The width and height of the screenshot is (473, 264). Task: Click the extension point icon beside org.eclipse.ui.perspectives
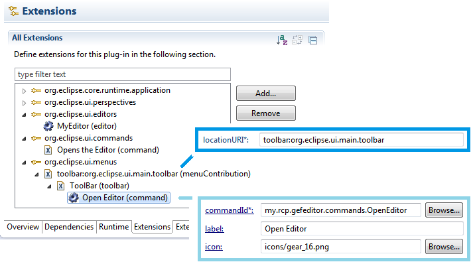pyautogui.click(x=36, y=103)
